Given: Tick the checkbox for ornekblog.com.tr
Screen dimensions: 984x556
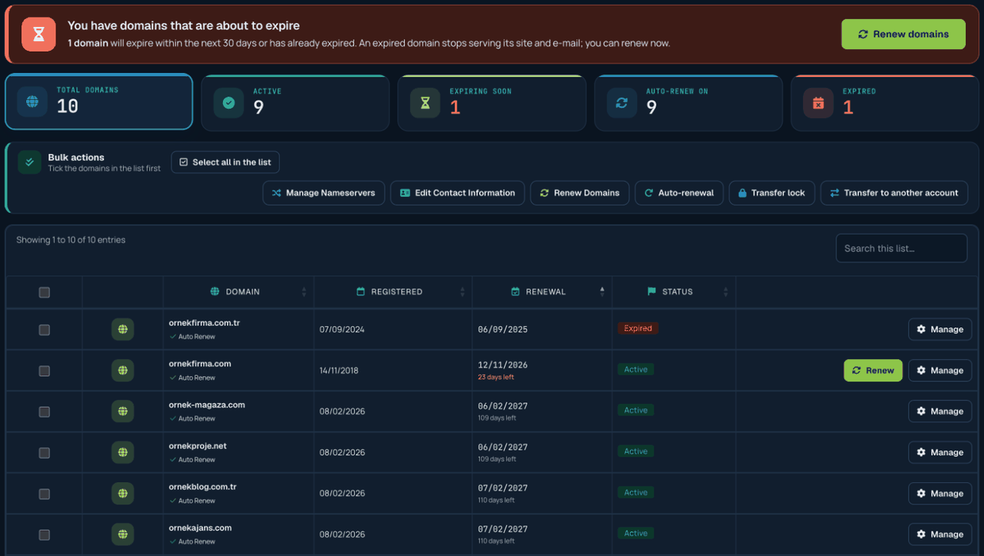Looking at the screenshot, I should [x=44, y=494].
